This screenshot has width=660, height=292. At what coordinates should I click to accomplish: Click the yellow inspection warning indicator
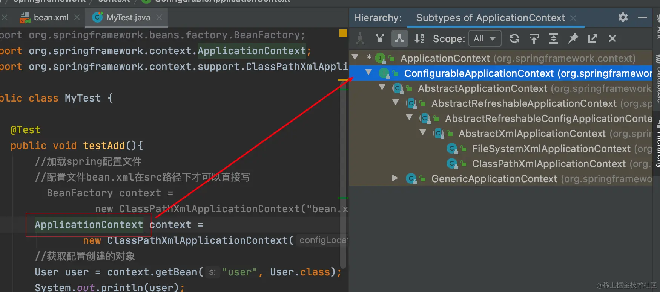[x=343, y=33]
